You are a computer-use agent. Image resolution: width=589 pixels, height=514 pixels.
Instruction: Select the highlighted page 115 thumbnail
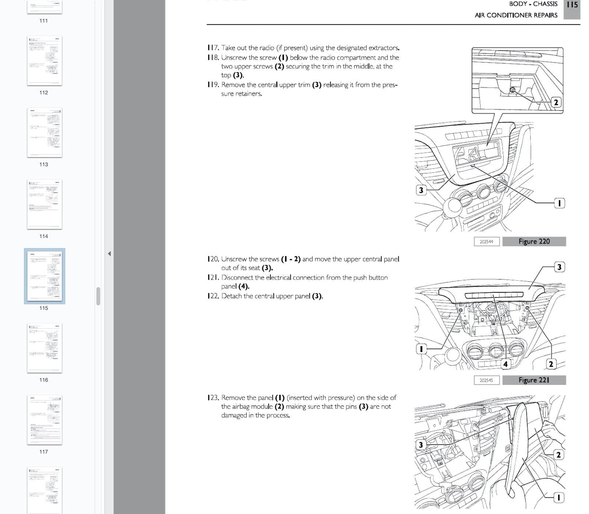point(45,276)
